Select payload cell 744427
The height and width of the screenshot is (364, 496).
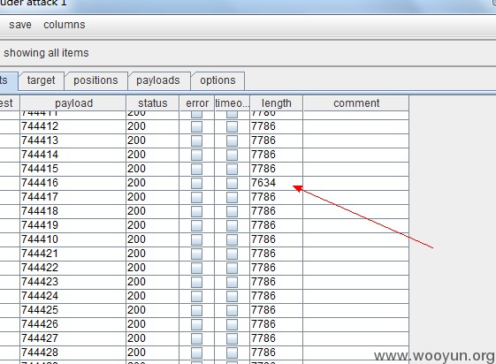click(x=73, y=338)
